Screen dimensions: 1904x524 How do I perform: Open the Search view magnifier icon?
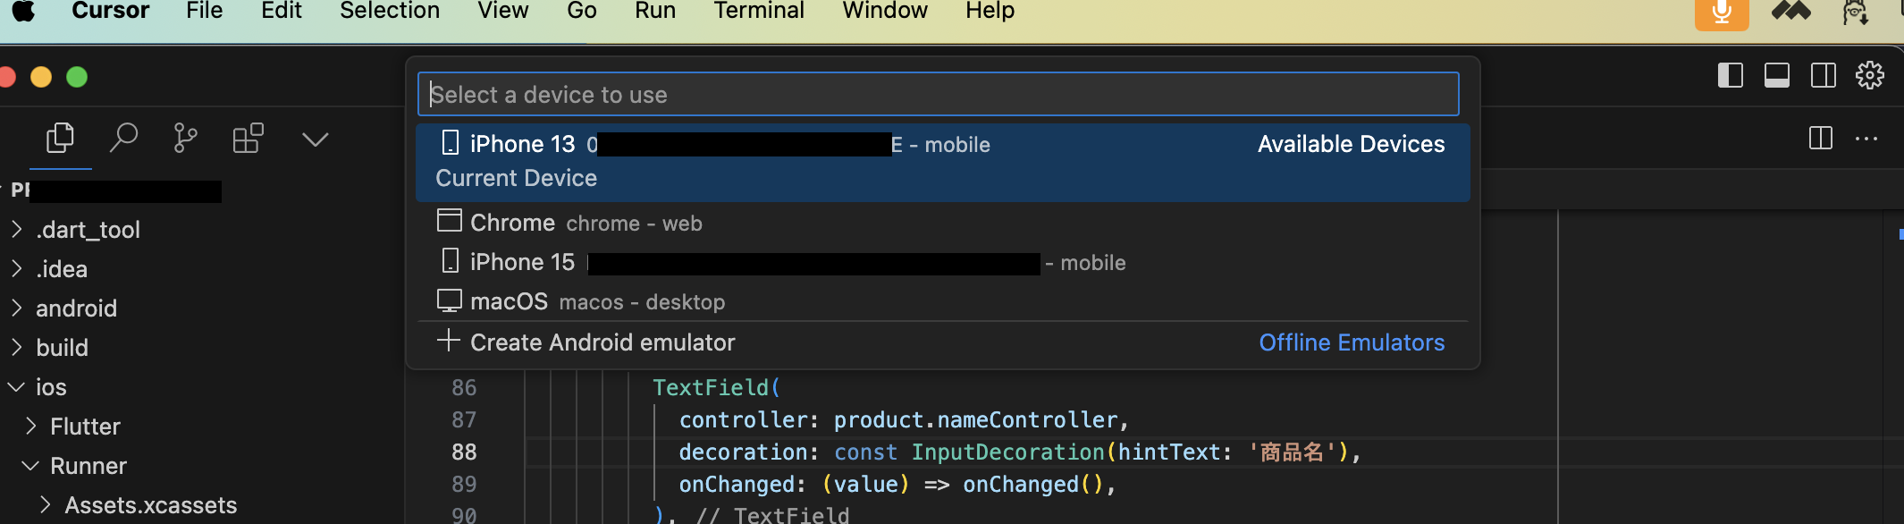pos(123,138)
